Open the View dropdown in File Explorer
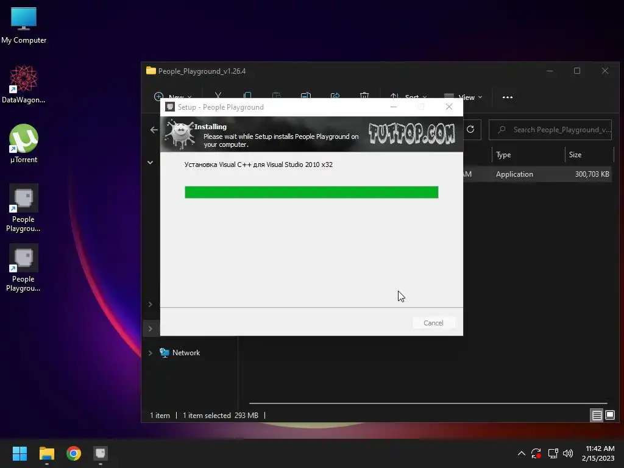 [463, 97]
